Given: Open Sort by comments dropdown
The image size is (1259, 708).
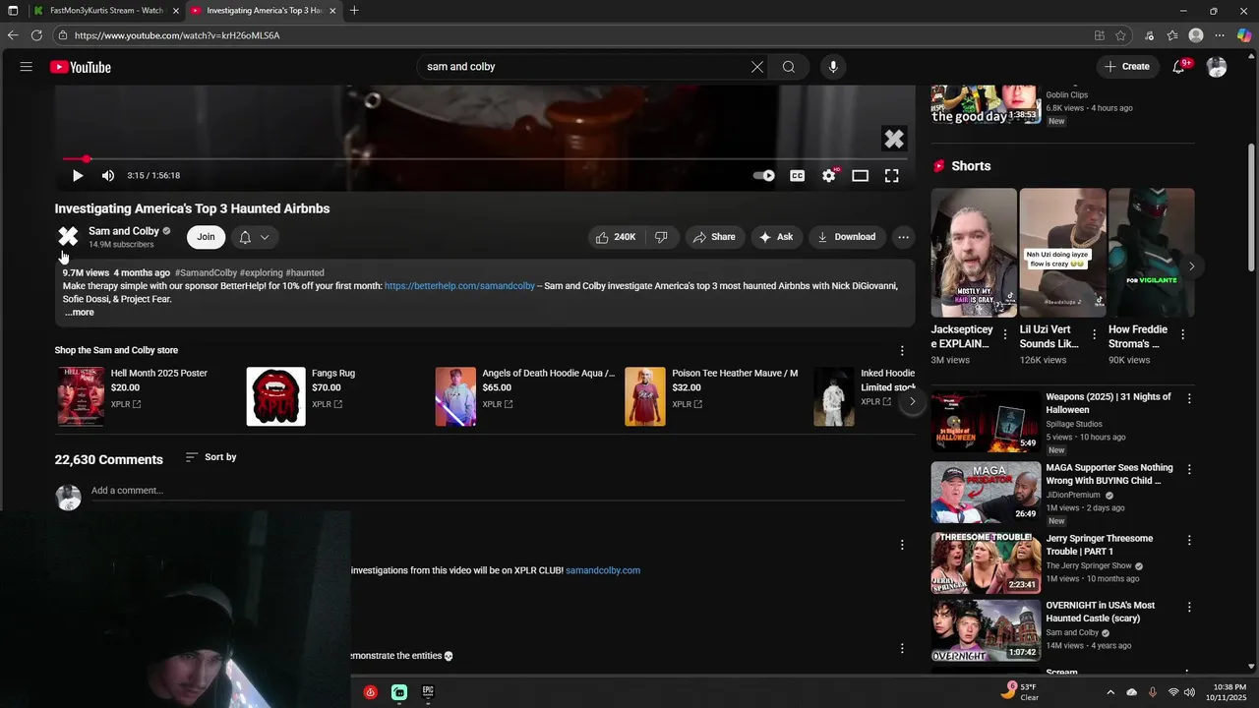Looking at the screenshot, I should [x=210, y=457].
